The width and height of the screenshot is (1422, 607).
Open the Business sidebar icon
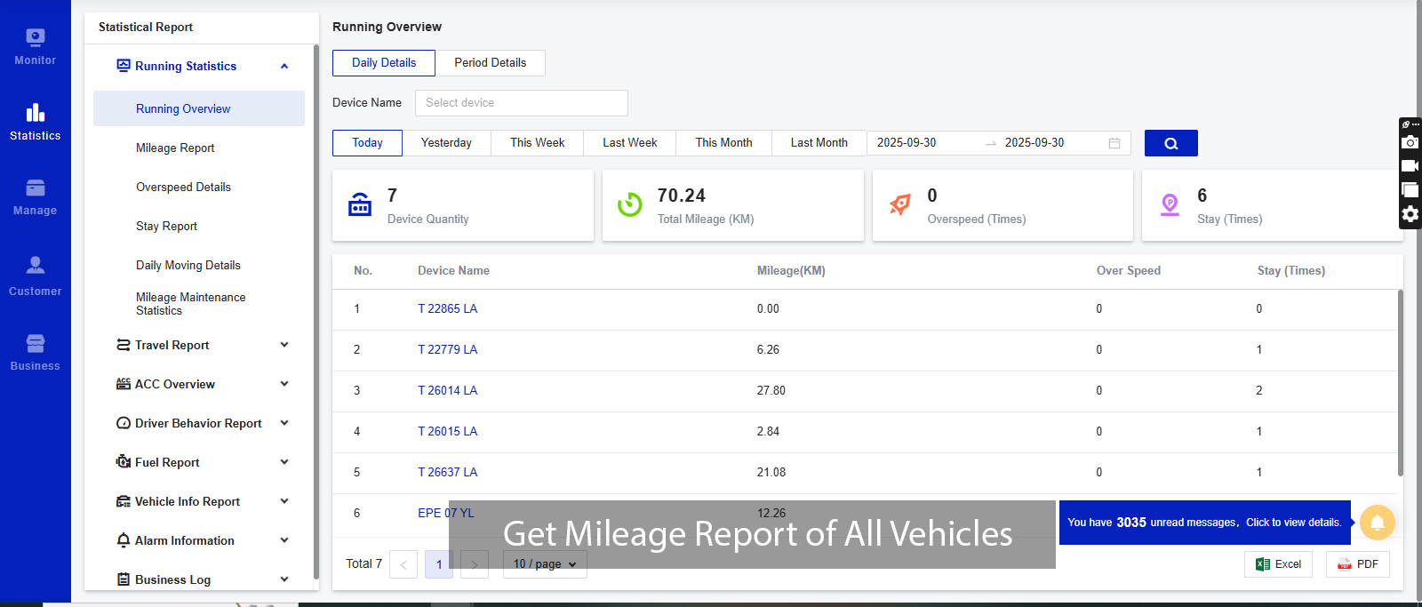(35, 352)
